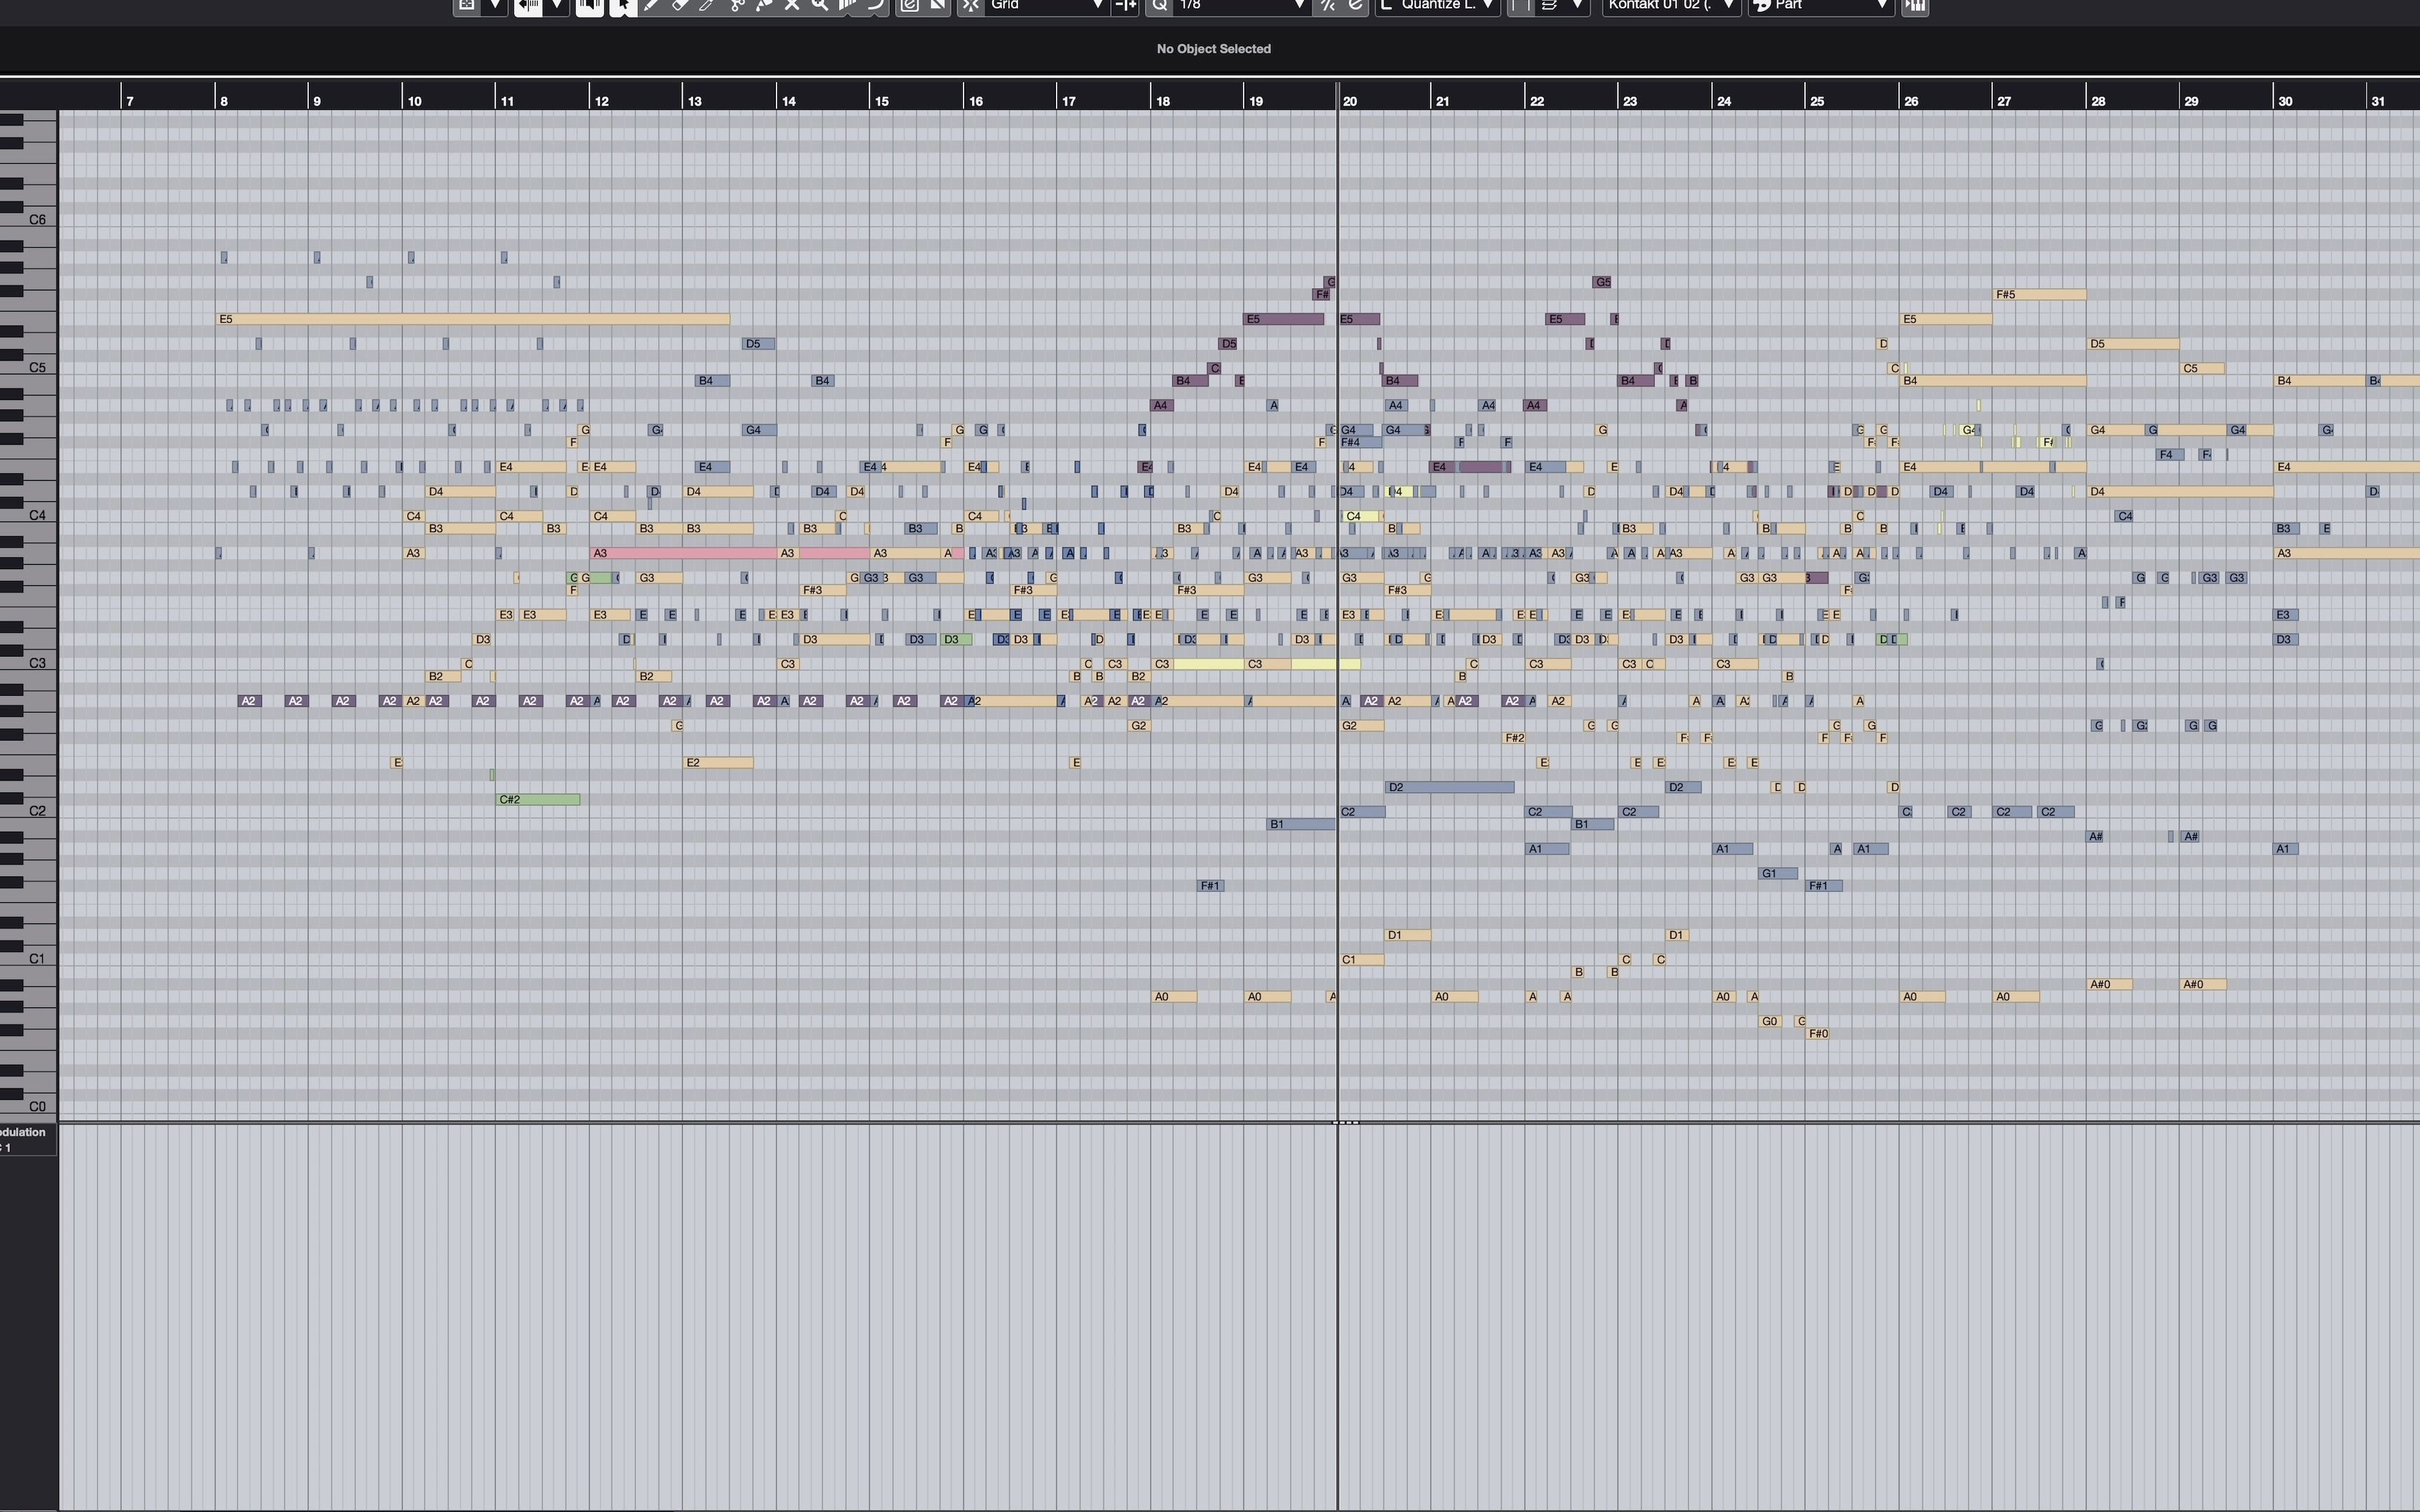Select the Erase tool
2420x1512 pixels.
[680, 5]
